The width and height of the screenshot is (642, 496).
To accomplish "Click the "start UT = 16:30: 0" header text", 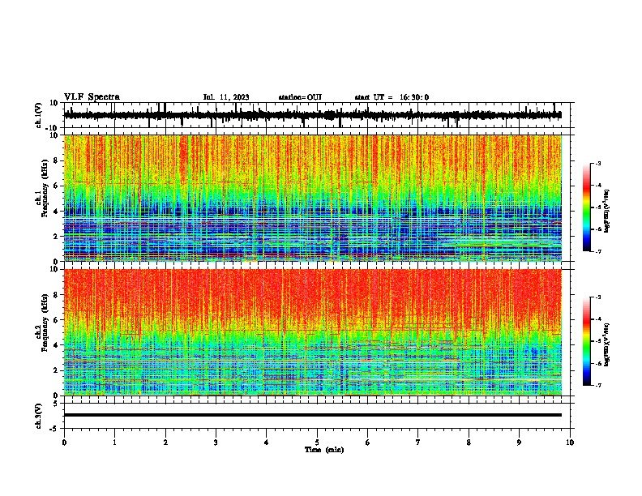I will [392, 97].
